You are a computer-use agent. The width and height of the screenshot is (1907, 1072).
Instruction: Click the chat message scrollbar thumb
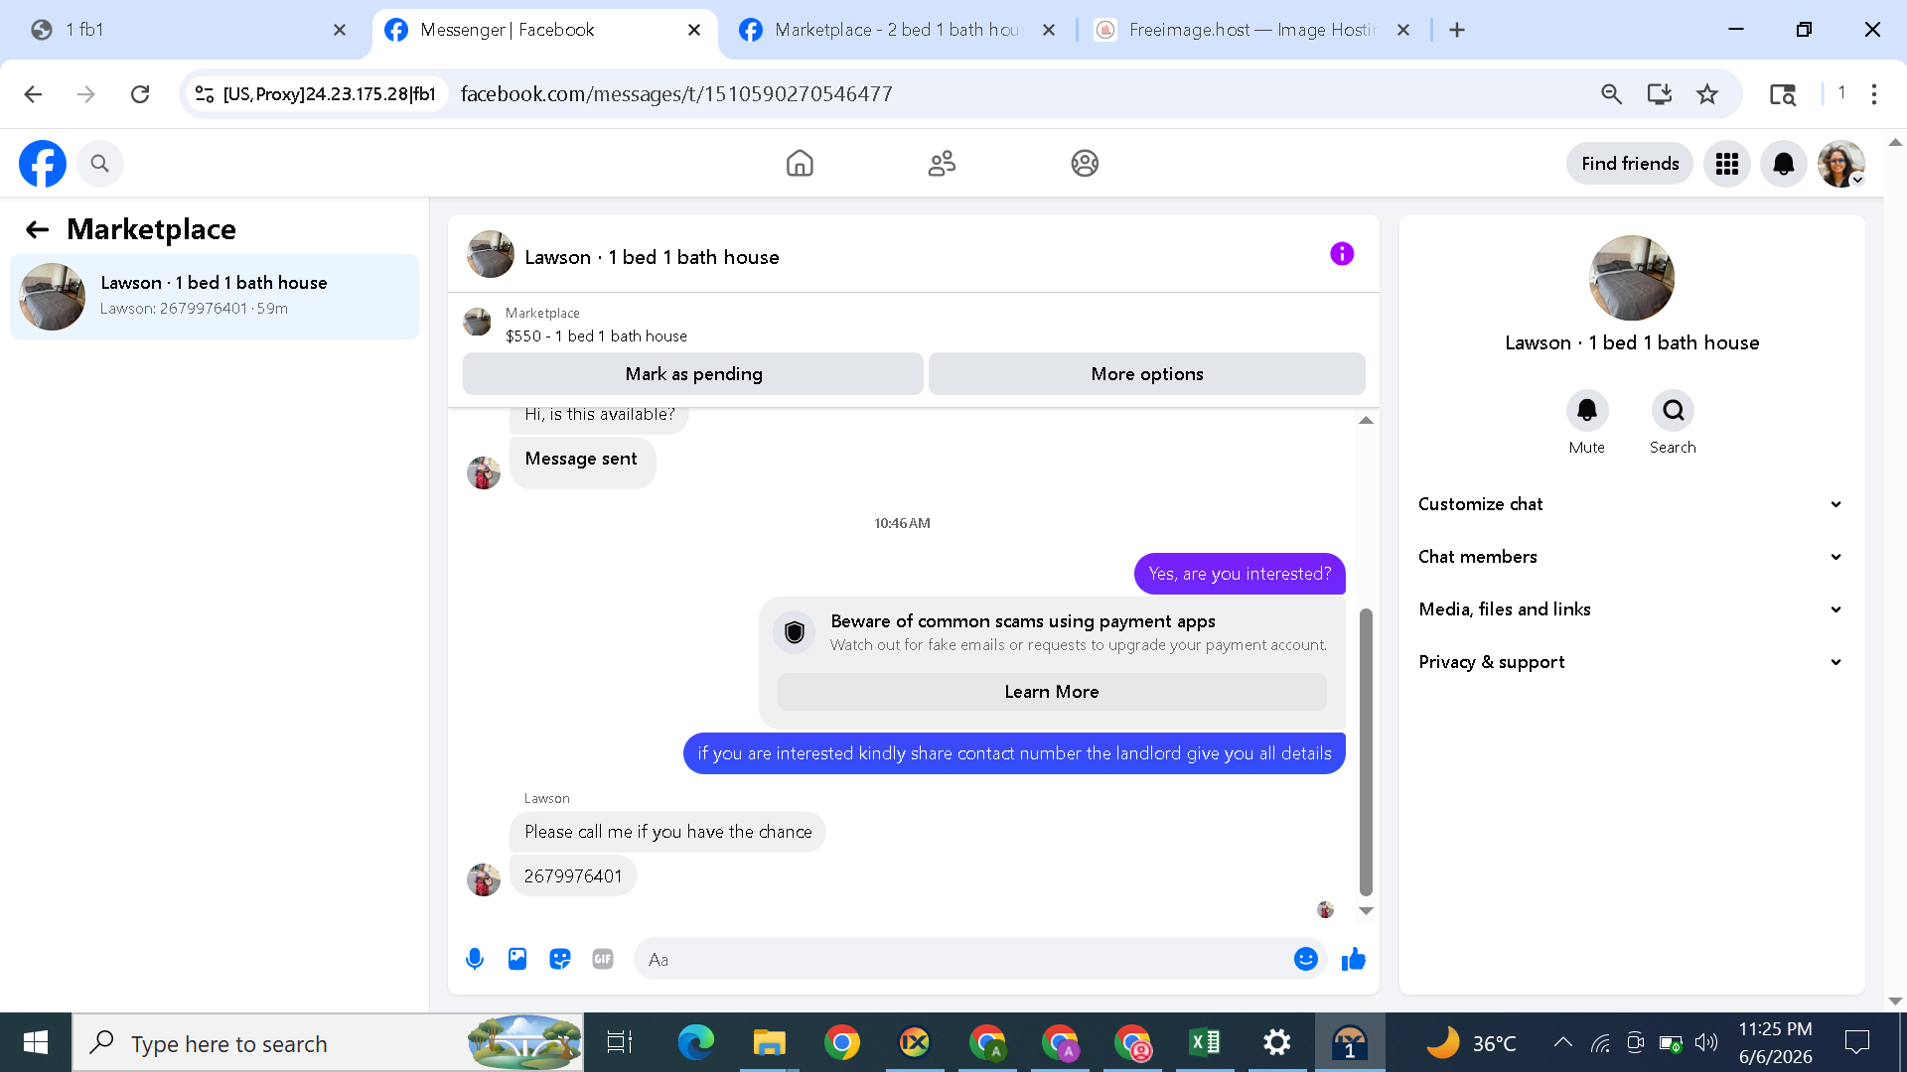pos(1366,752)
